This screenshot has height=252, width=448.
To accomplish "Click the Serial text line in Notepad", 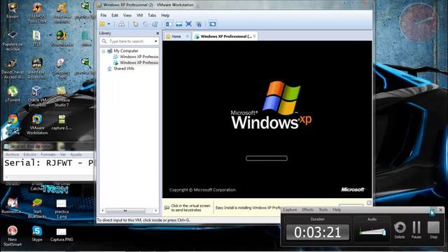I will click(48, 163).
